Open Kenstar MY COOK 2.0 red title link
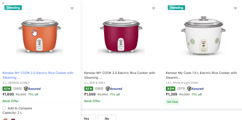Image resolution: width=242 pixels, height=120 pixels. point(120,75)
